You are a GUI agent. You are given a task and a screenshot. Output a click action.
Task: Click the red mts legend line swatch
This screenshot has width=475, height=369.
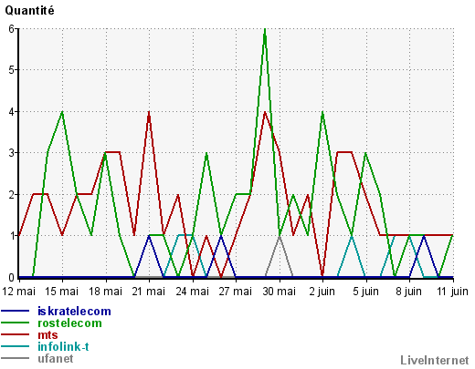coord(16,334)
